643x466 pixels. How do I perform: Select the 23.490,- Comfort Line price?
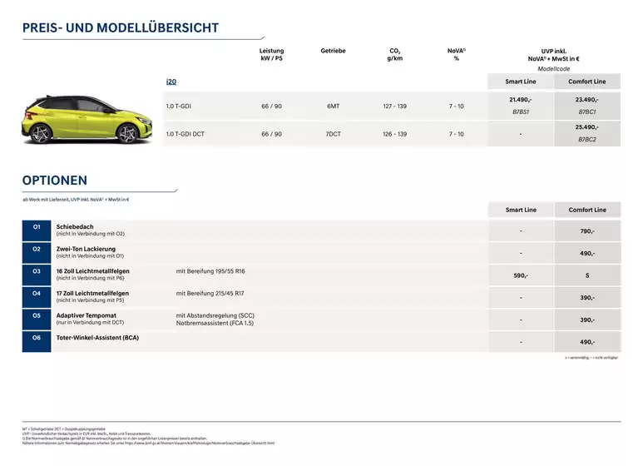pos(586,100)
